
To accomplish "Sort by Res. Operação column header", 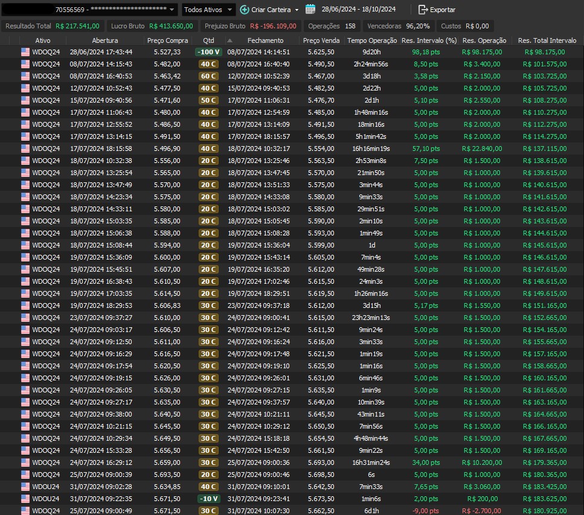I will click(484, 40).
